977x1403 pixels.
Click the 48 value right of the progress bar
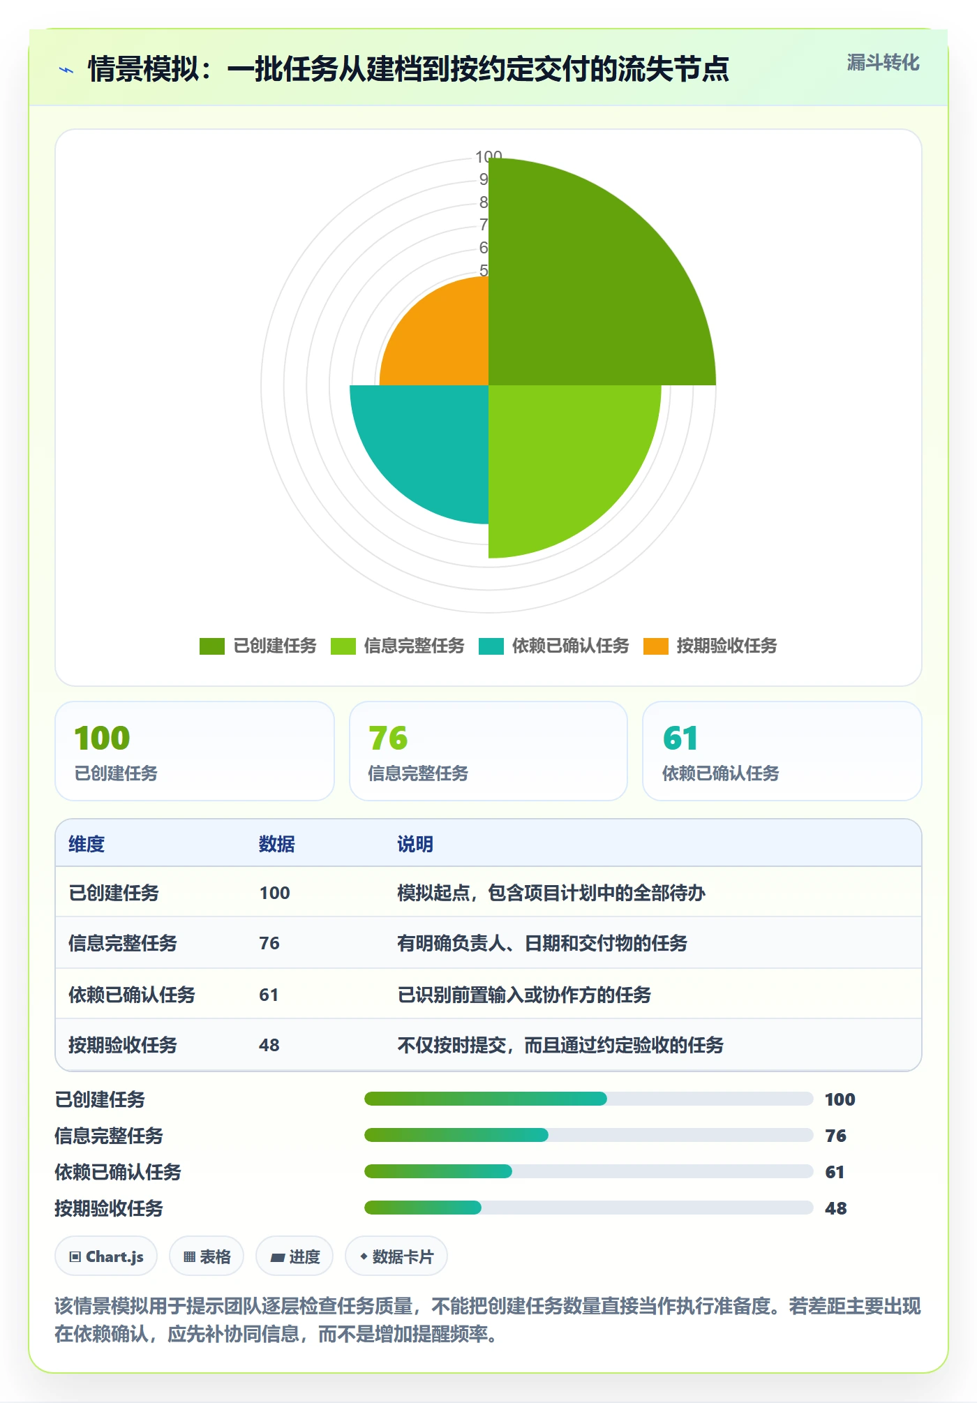836,1208
